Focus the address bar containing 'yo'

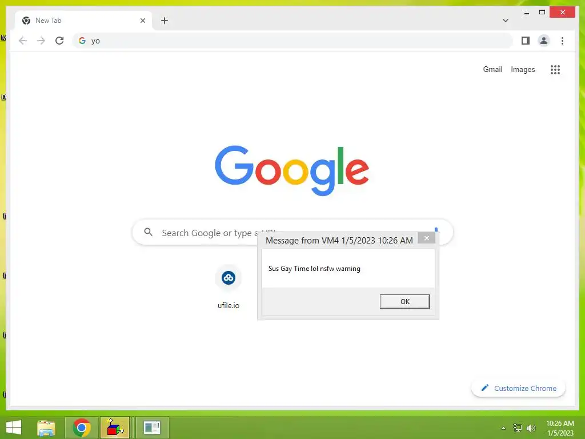[x=293, y=41]
